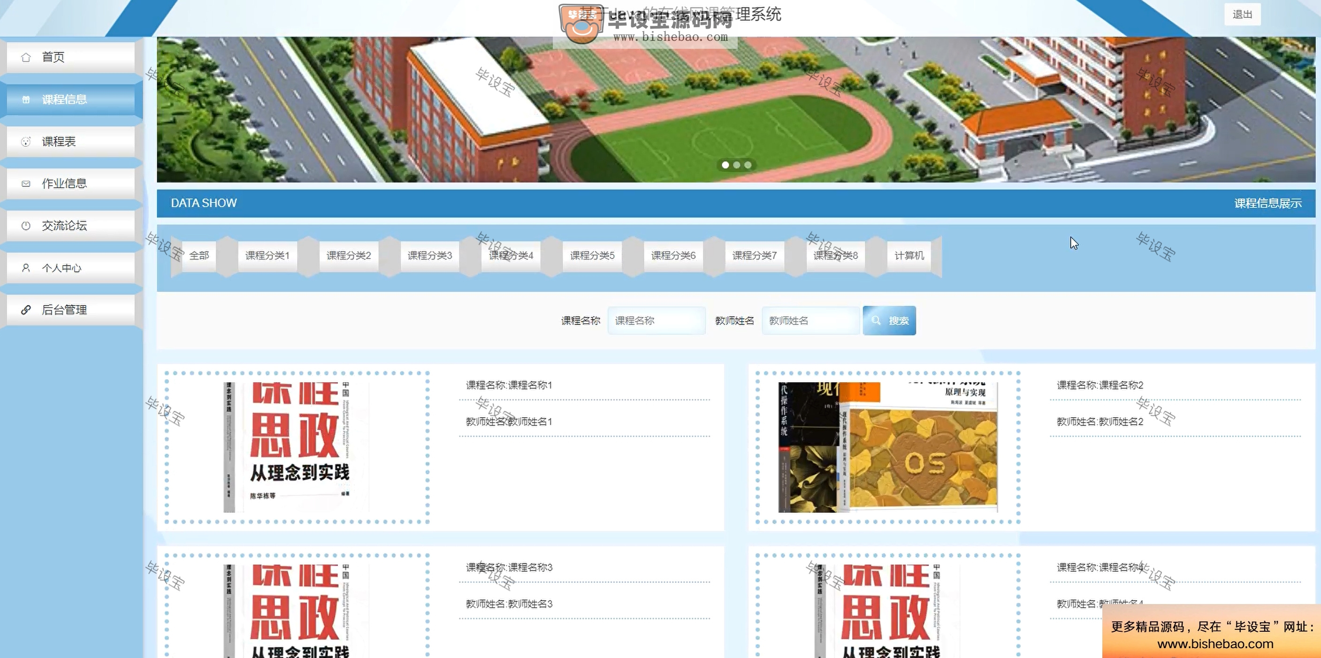Select the 课程分类4 category
The width and height of the screenshot is (1321, 658).
[511, 255]
